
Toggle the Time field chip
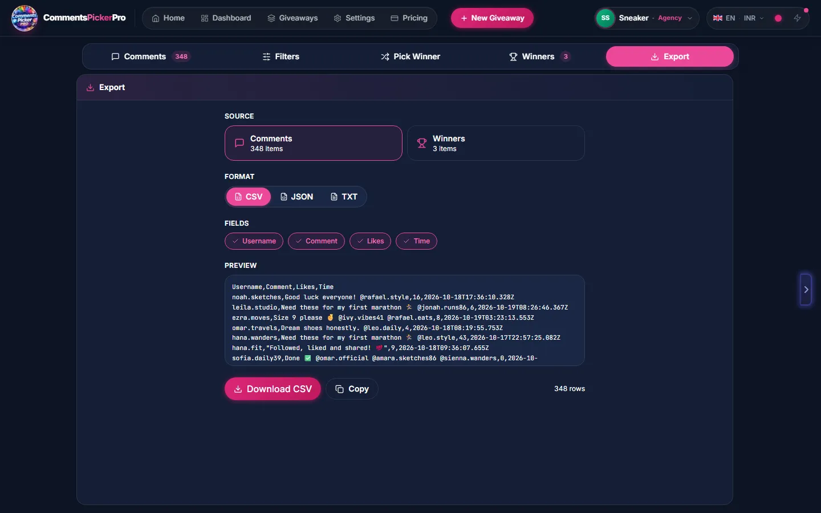416,241
